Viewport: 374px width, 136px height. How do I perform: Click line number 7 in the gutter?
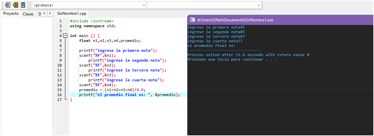(x=60, y=50)
